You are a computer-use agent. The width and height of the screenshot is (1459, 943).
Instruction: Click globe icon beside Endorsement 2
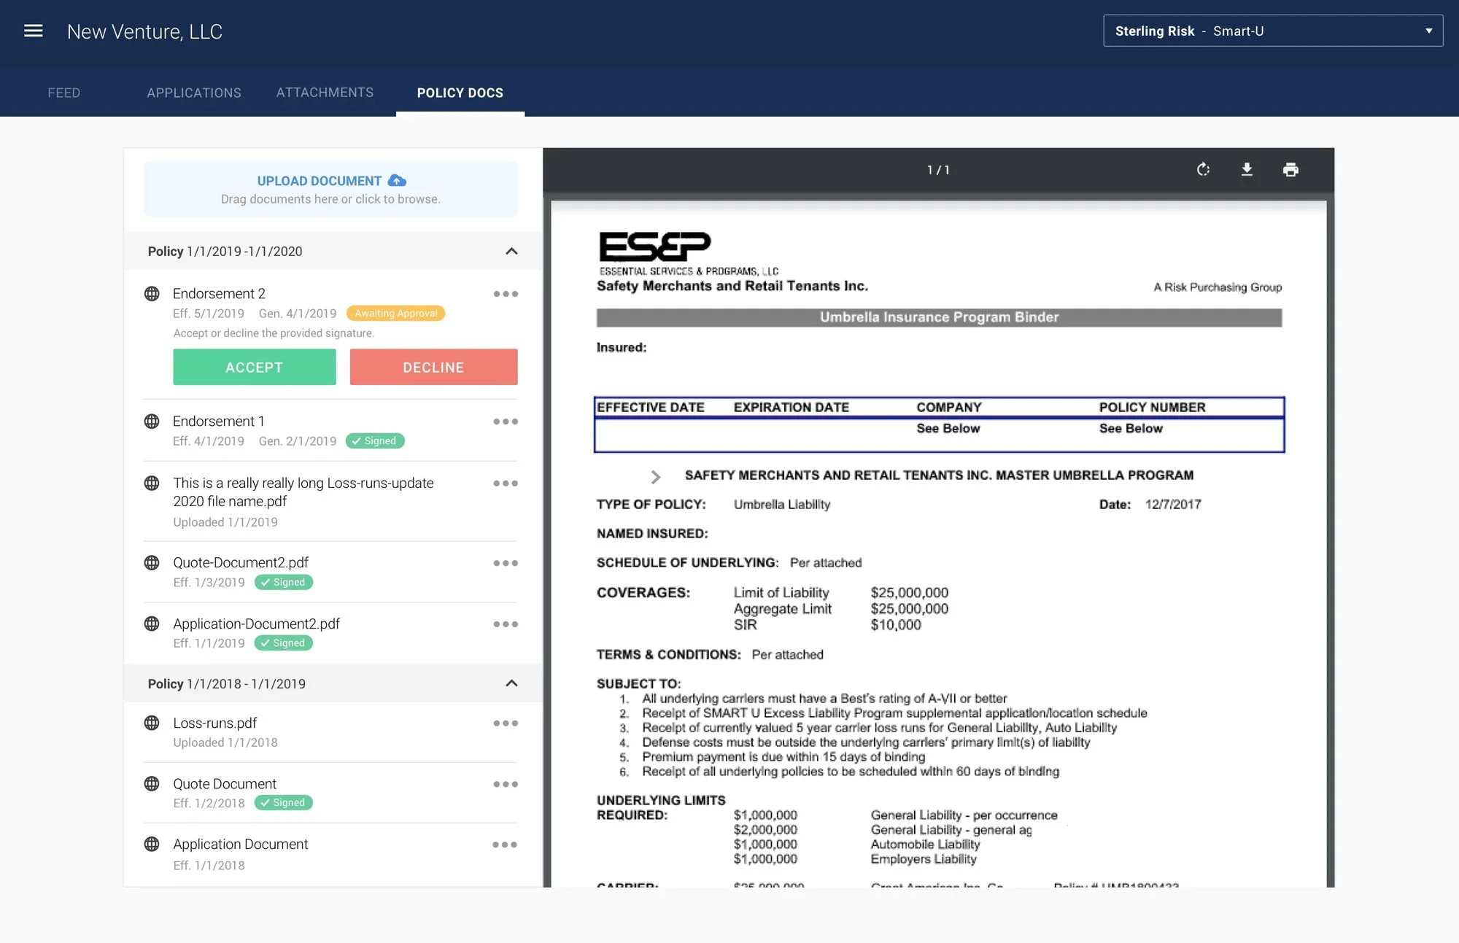pyautogui.click(x=152, y=293)
